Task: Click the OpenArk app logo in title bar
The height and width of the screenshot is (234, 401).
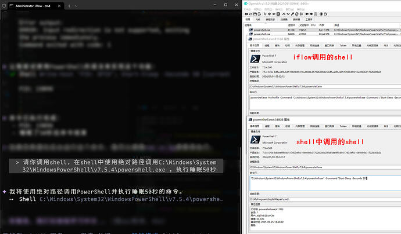Action: tap(246, 3)
